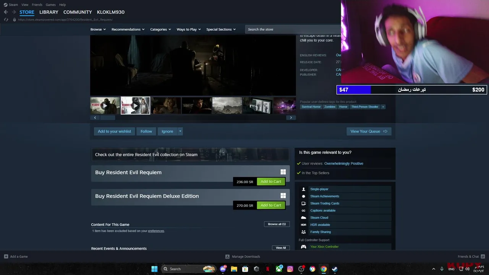Click the Survival Horror tag
This screenshot has height=275, width=489.
tap(311, 107)
